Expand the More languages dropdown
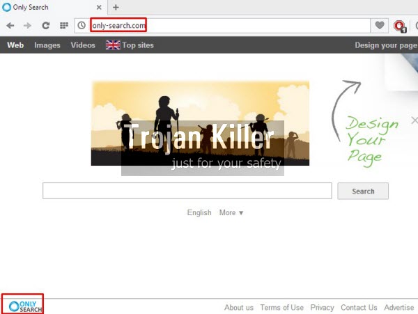418x314 pixels. click(231, 213)
